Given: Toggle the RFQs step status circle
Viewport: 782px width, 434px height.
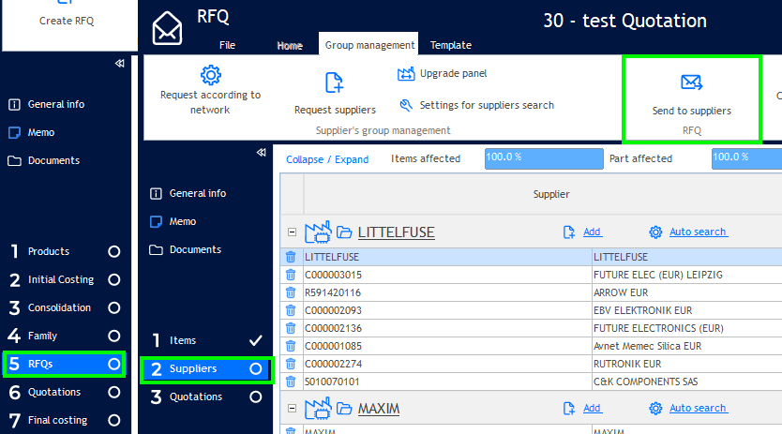Looking at the screenshot, I should (114, 364).
